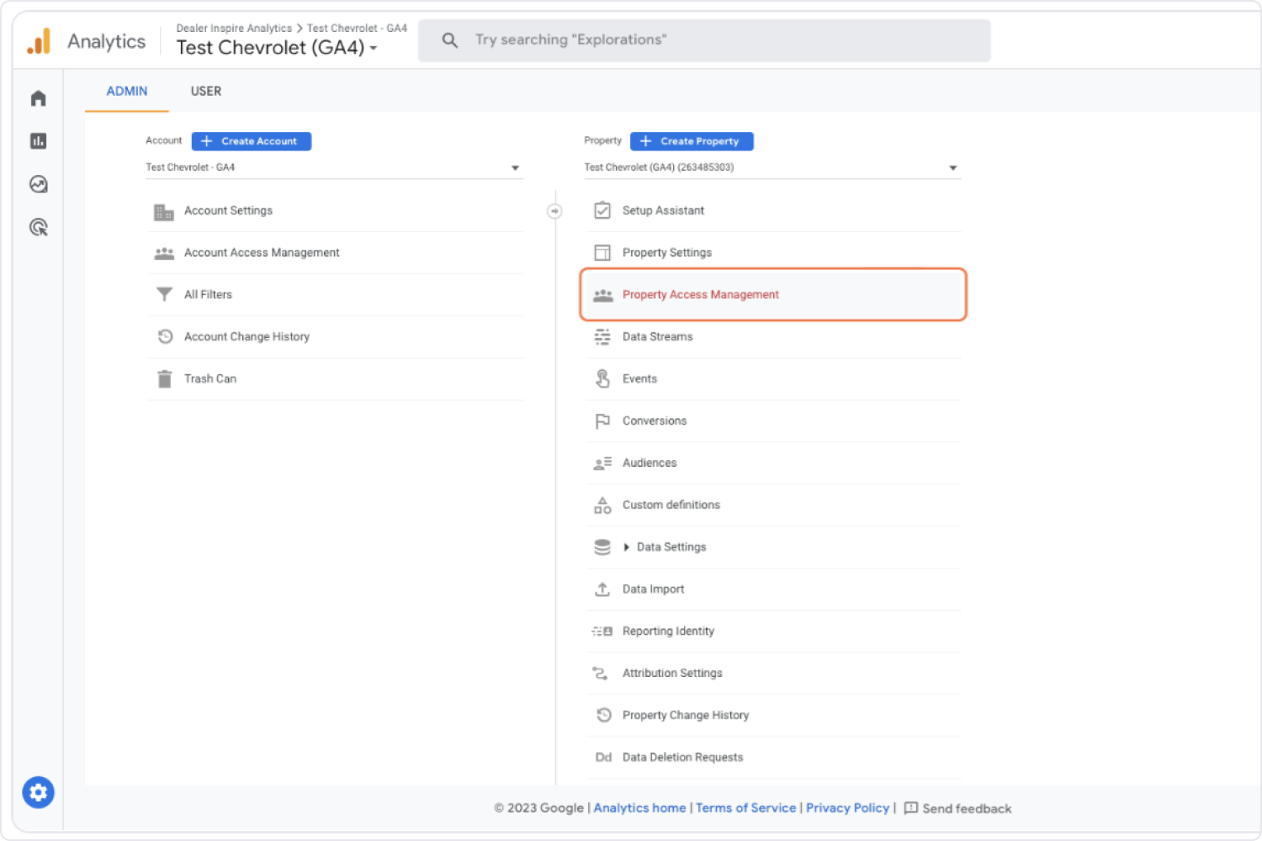The height and width of the screenshot is (841, 1262).
Task: Switch to the ADMIN tab
Action: click(x=127, y=91)
